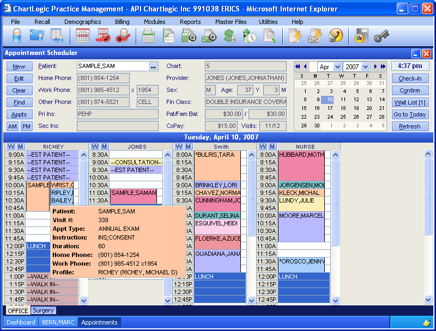Open patient lookup ellipsis button

tap(154, 66)
